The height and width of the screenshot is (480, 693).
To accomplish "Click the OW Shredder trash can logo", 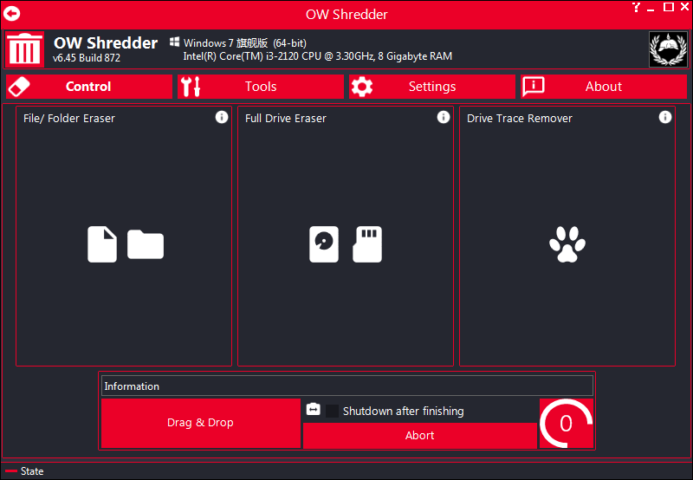I will [x=24, y=49].
